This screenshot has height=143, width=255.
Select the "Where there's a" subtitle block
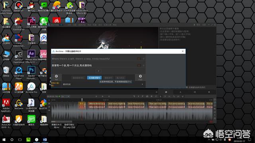pos(96,103)
